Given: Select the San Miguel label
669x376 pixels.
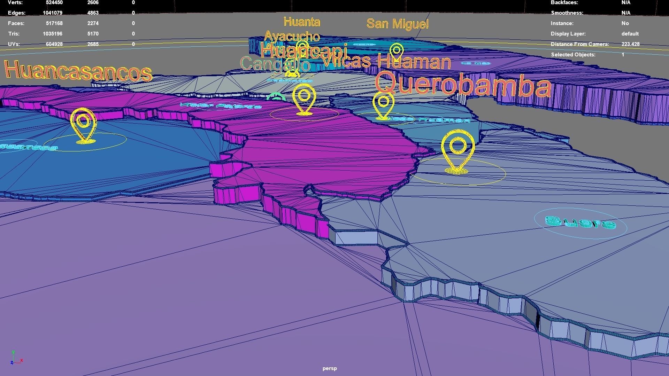Looking at the screenshot, I should (397, 24).
